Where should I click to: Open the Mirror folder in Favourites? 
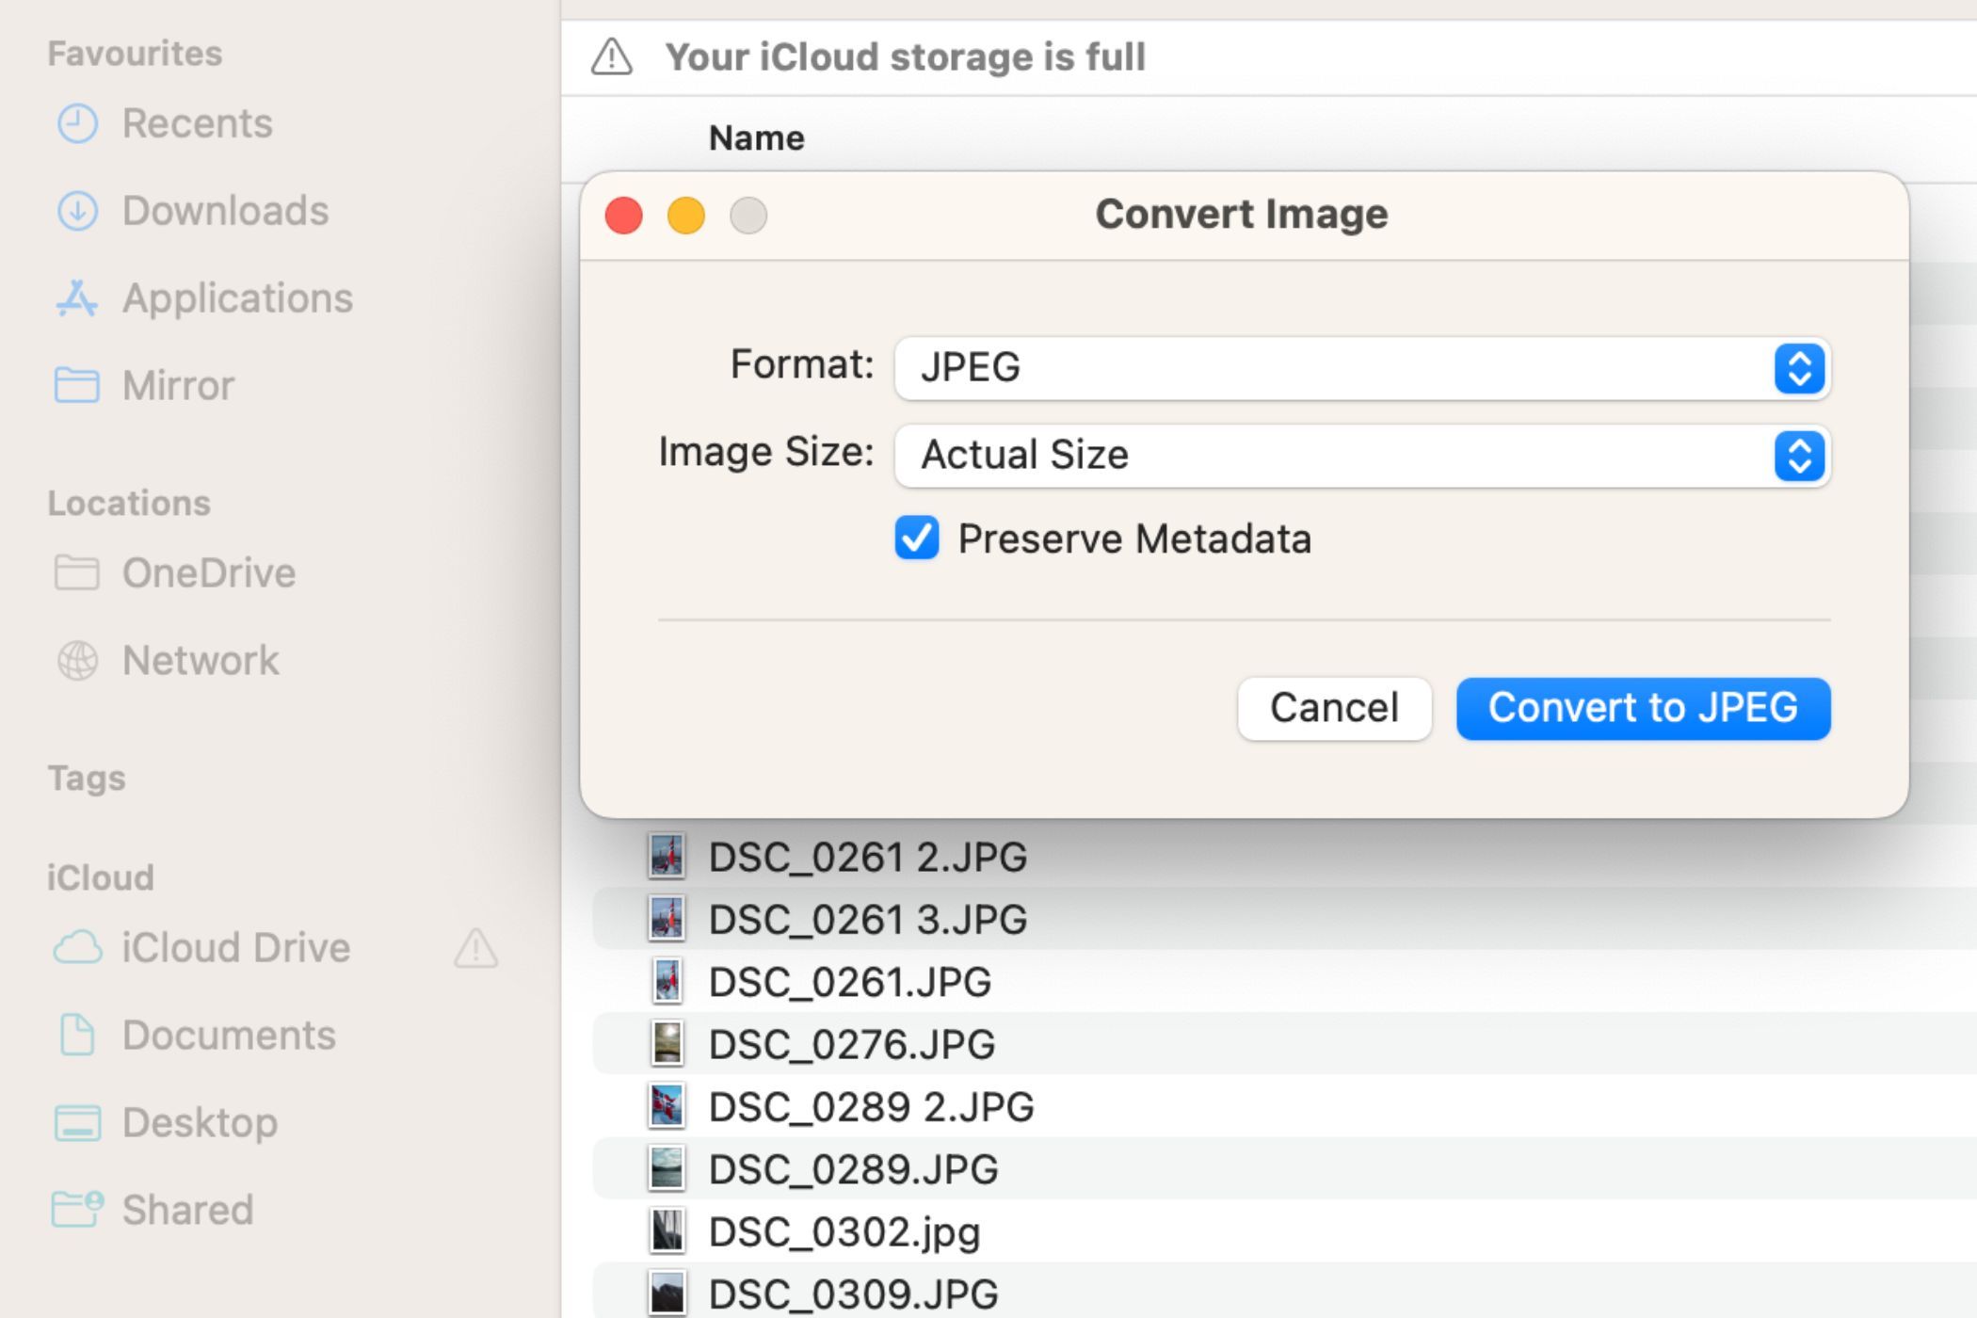coord(178,386)
